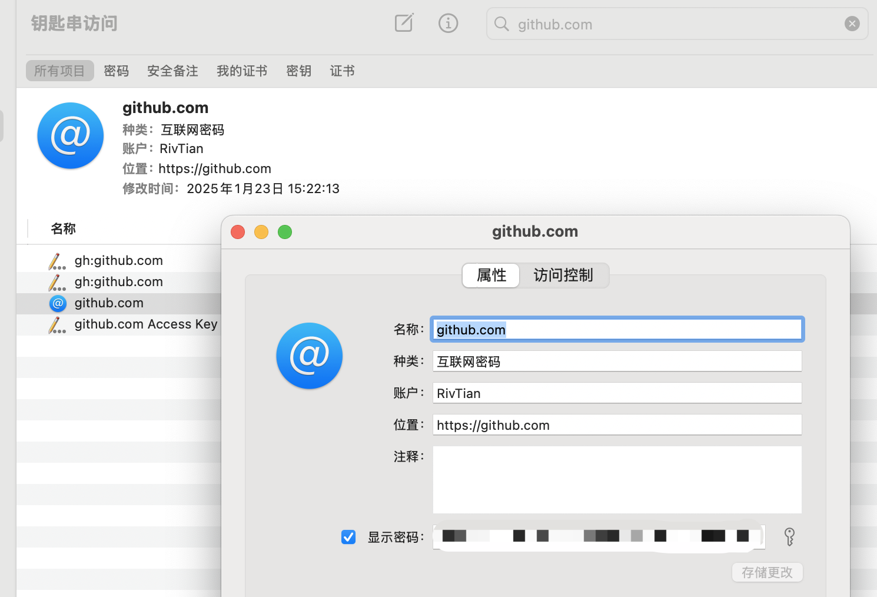Switch to the 属性 tab
The width and height of the screenshot is (877, 597).
[x=491, y=276]
